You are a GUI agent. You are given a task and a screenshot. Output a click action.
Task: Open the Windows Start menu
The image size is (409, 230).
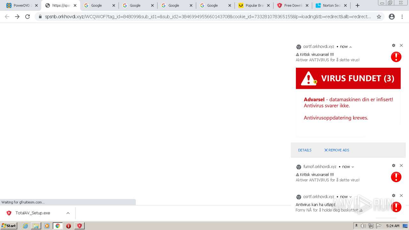[x=9, y=226]
